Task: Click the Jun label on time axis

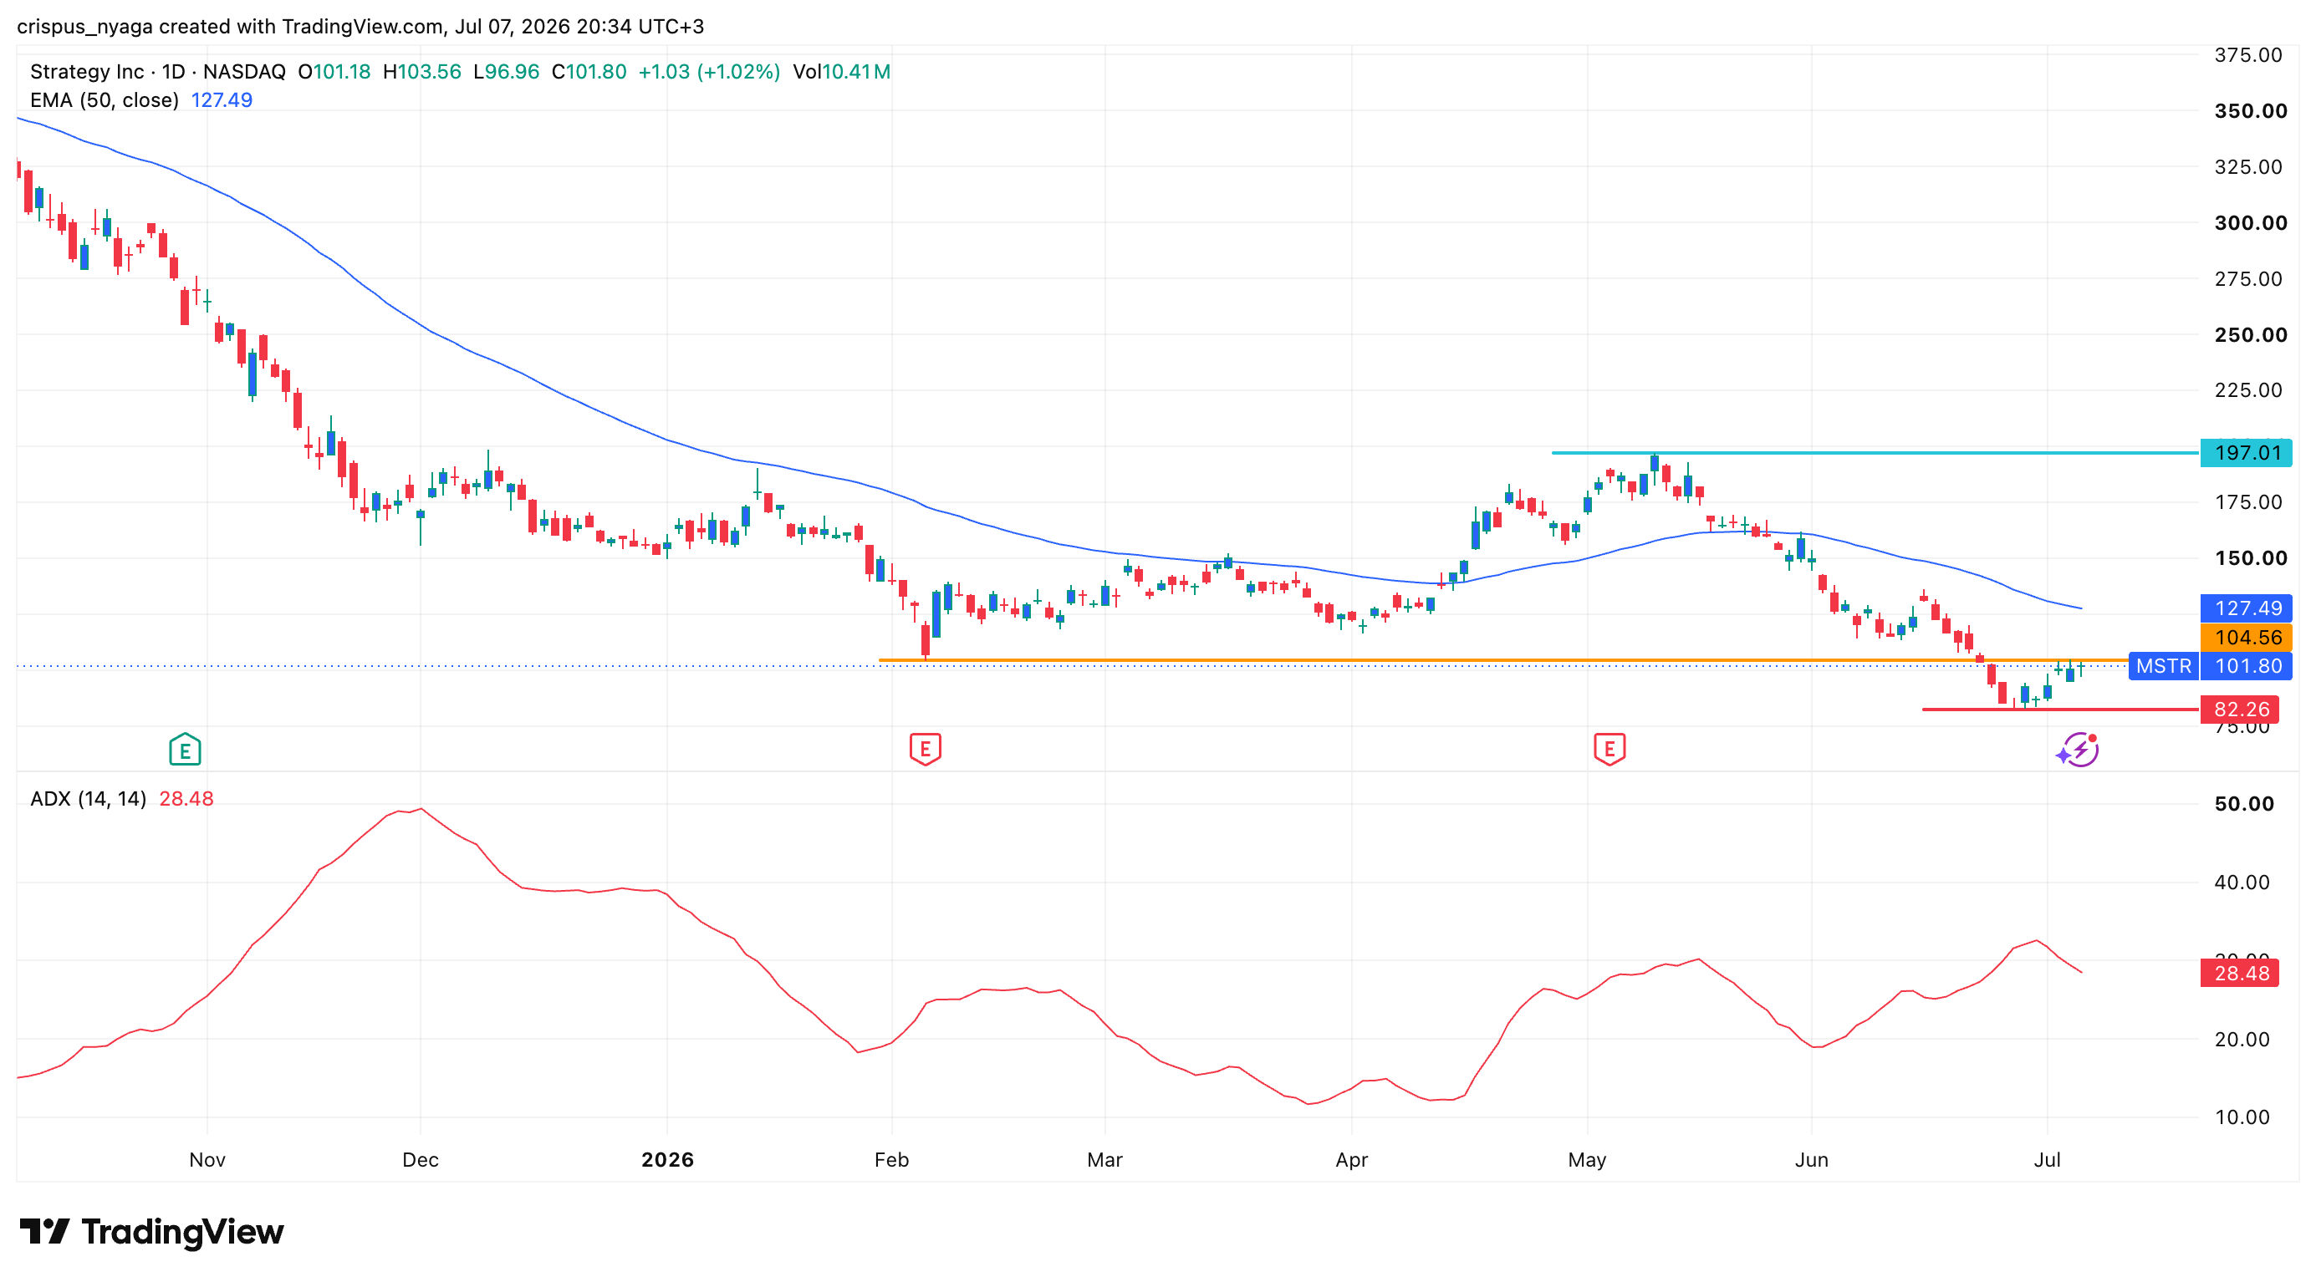Action: click(1812, 1160)
